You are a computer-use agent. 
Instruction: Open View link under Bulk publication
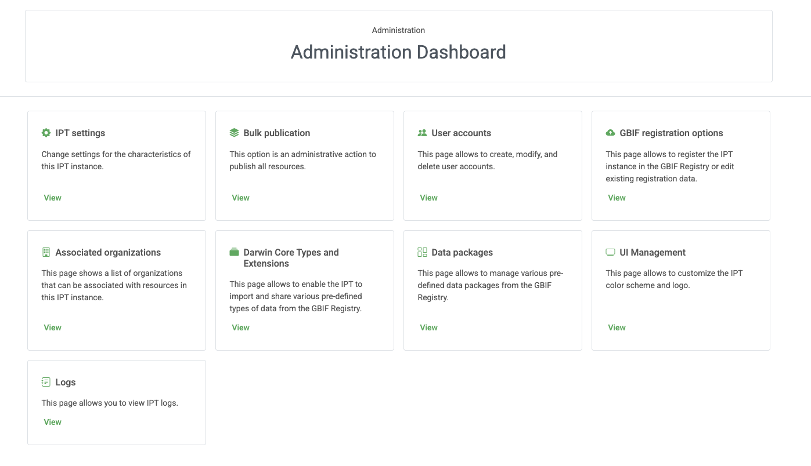[x=240, y=198]
